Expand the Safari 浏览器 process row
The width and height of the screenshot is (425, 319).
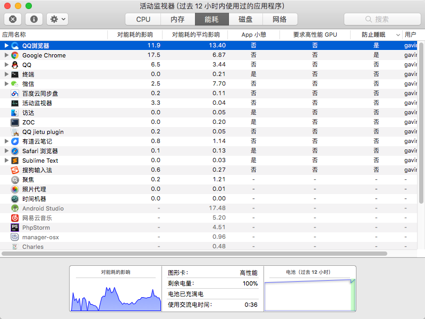coord(6,151)
